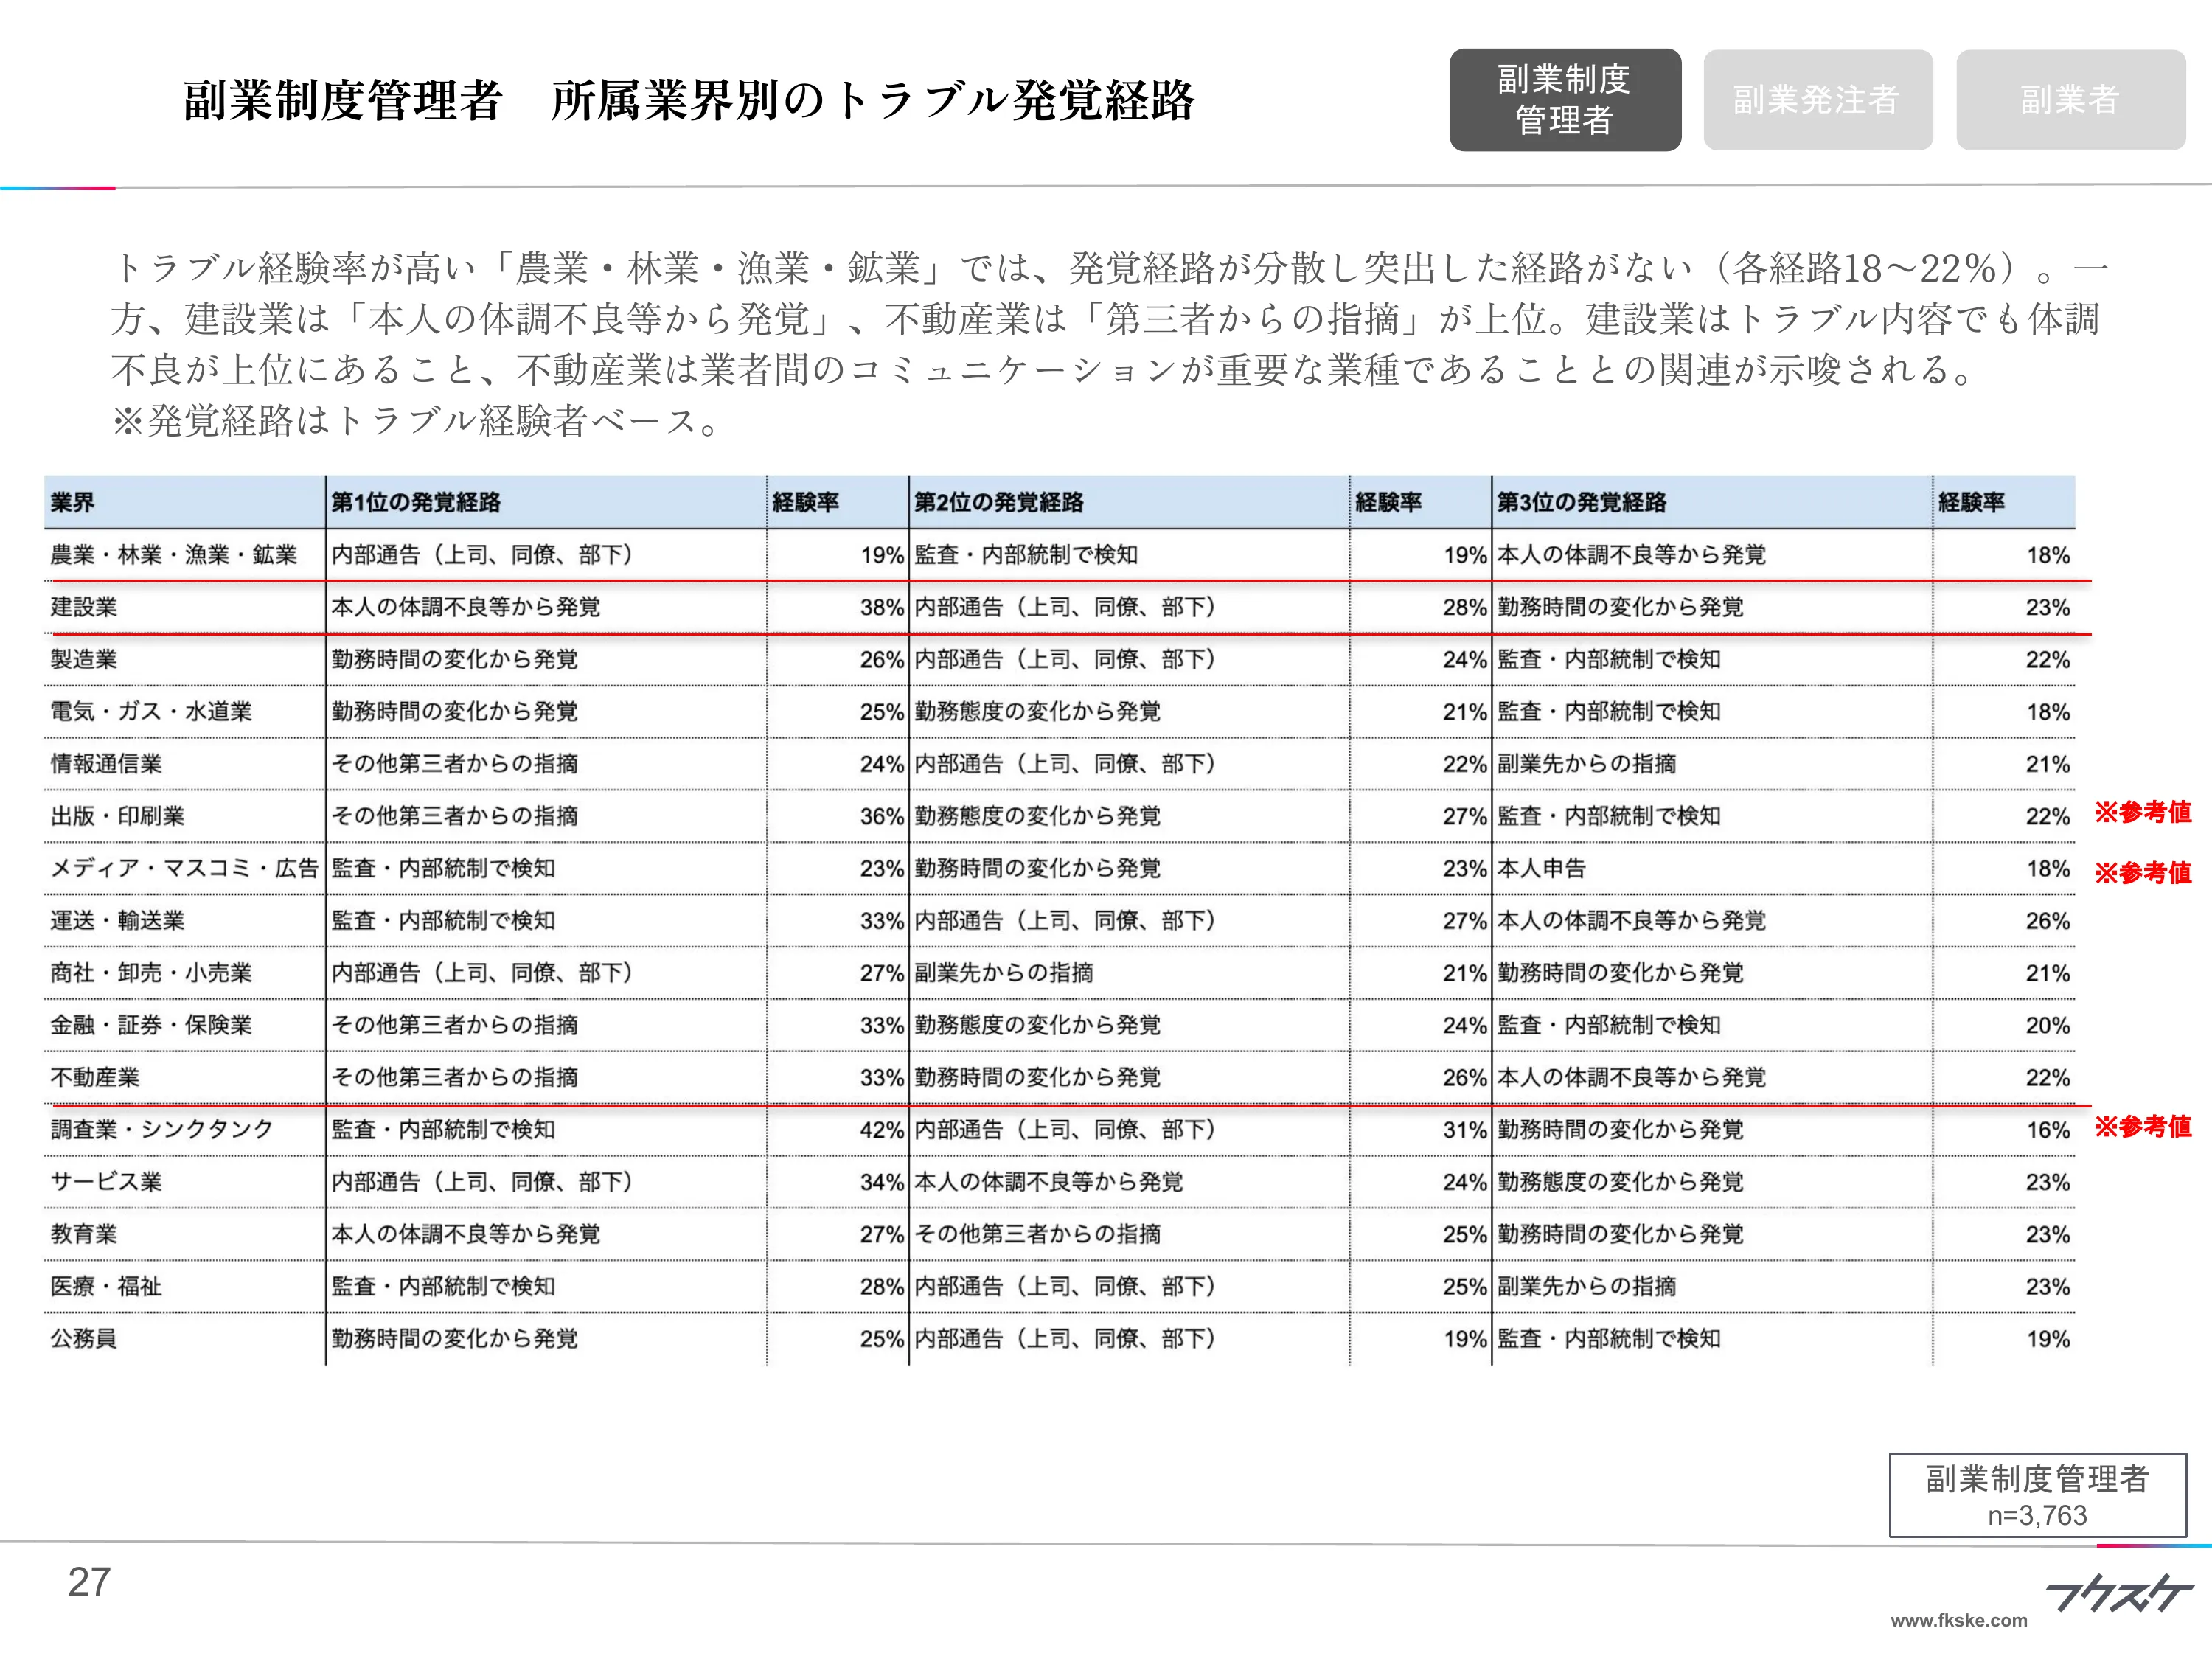Switch to the 副業発注者 tab
Viewport: 2212px width, 1659px height.
pos(1817,100)
